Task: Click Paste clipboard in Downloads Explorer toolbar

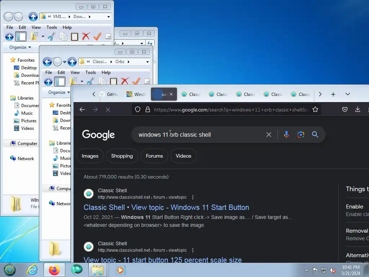Action: (x=74, y=36)
